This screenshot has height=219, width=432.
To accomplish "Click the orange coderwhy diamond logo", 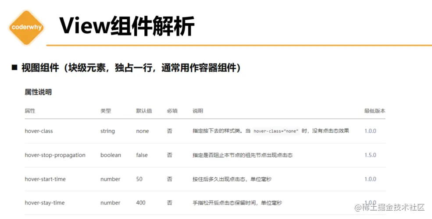I will (26, 28).
